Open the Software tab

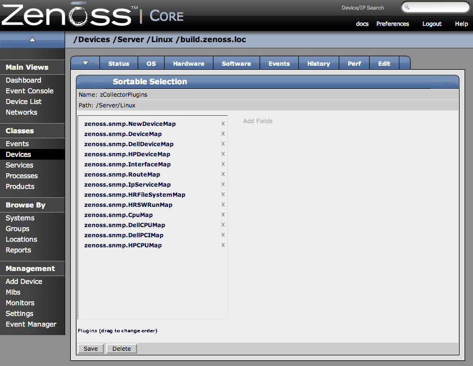[236, 64]
